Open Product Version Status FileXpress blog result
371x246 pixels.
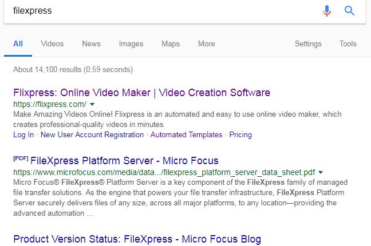[137, 239]
